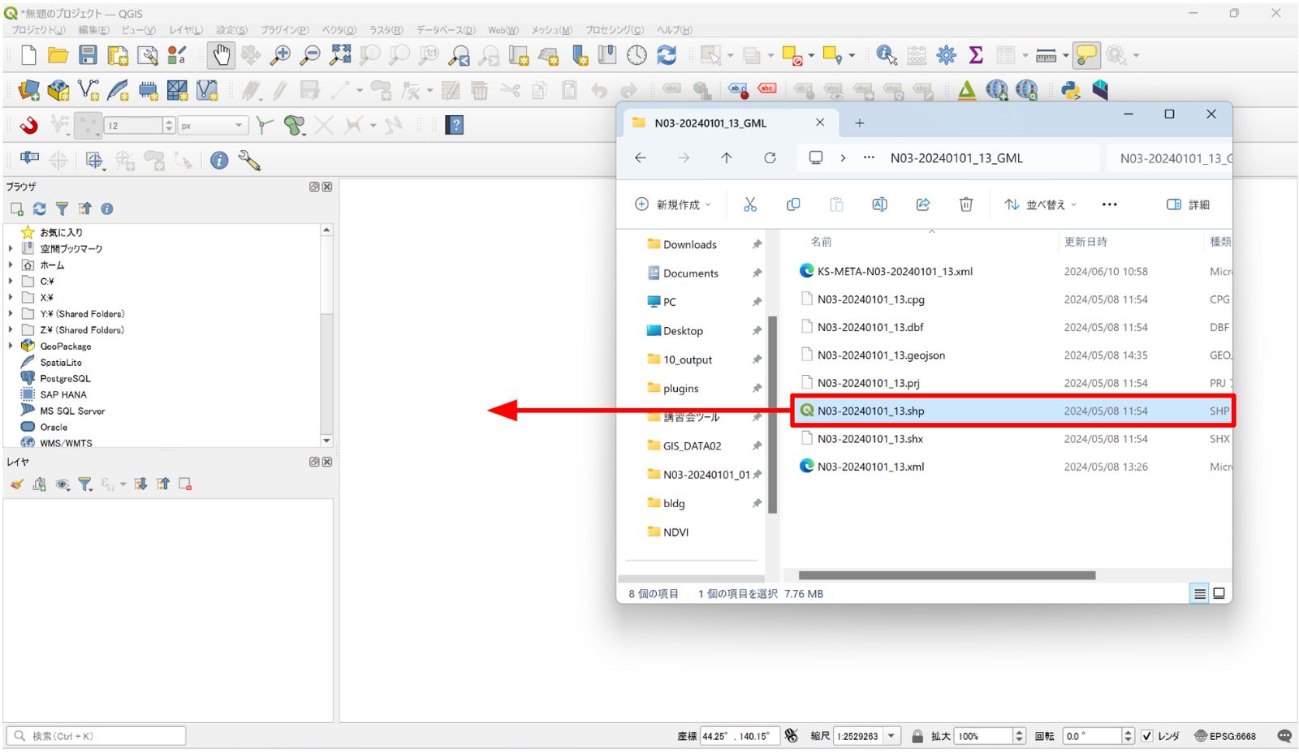Open the ベクタ menu
Image resolution: width=1299 pixels, height=753 pixels.
coord(339,30)
